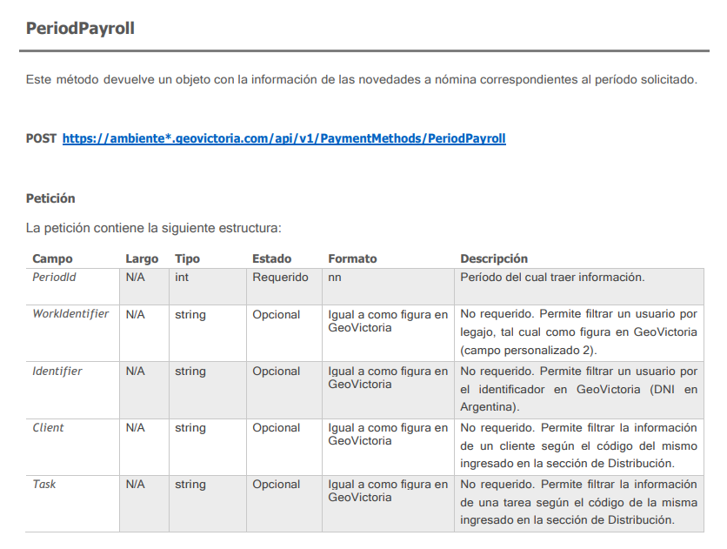Click the 'Descripción' column header
The width and height of the screenshot is (727, 549).
point(494,258)
